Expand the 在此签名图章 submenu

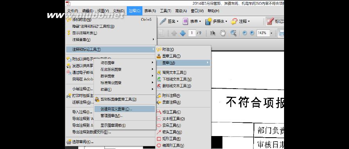125,69
